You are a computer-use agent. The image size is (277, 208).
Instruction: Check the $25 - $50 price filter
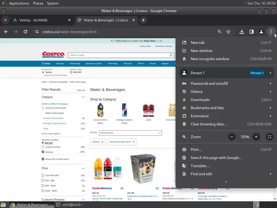click(x=43, y=181)
